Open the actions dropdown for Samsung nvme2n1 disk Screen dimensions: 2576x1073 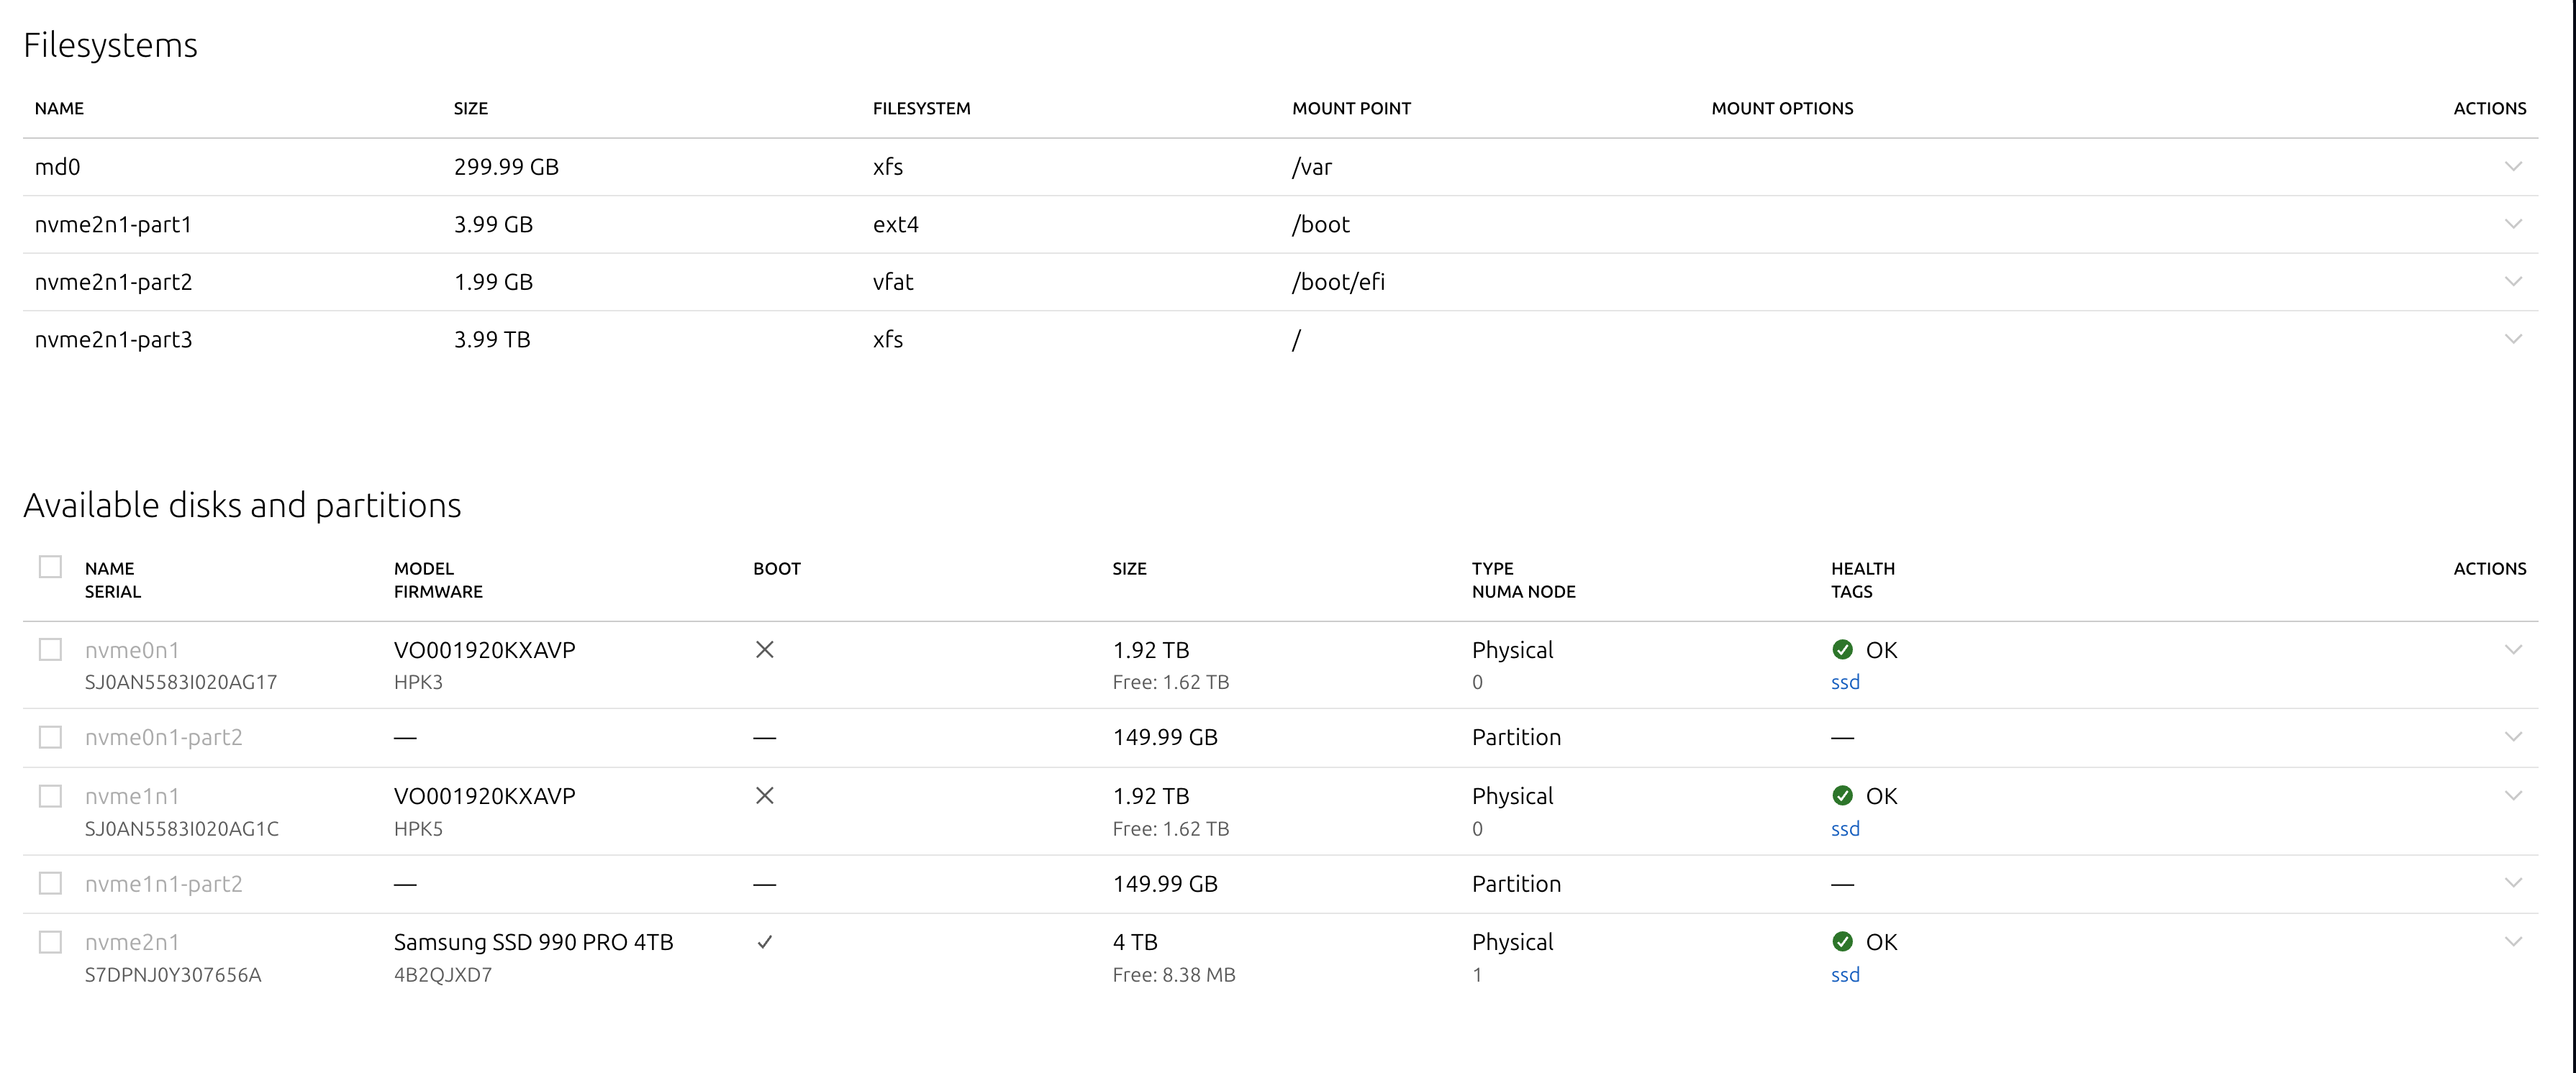tap(2513, 942)
